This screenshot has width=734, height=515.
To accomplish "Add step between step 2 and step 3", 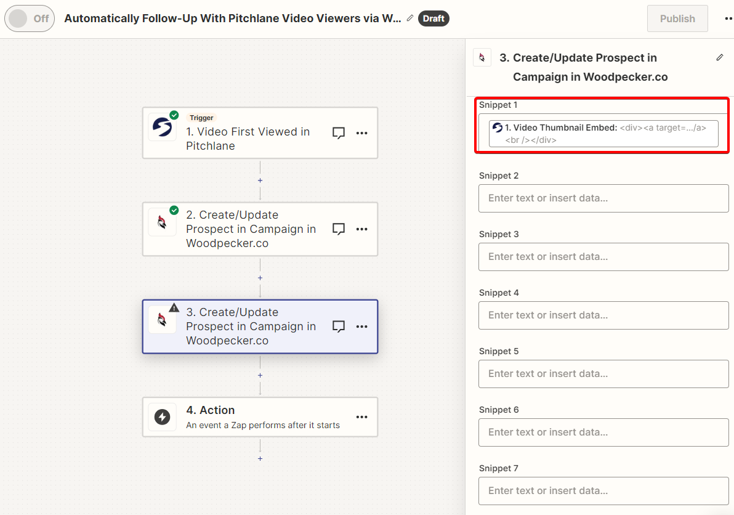I will (x=260, y=278).
